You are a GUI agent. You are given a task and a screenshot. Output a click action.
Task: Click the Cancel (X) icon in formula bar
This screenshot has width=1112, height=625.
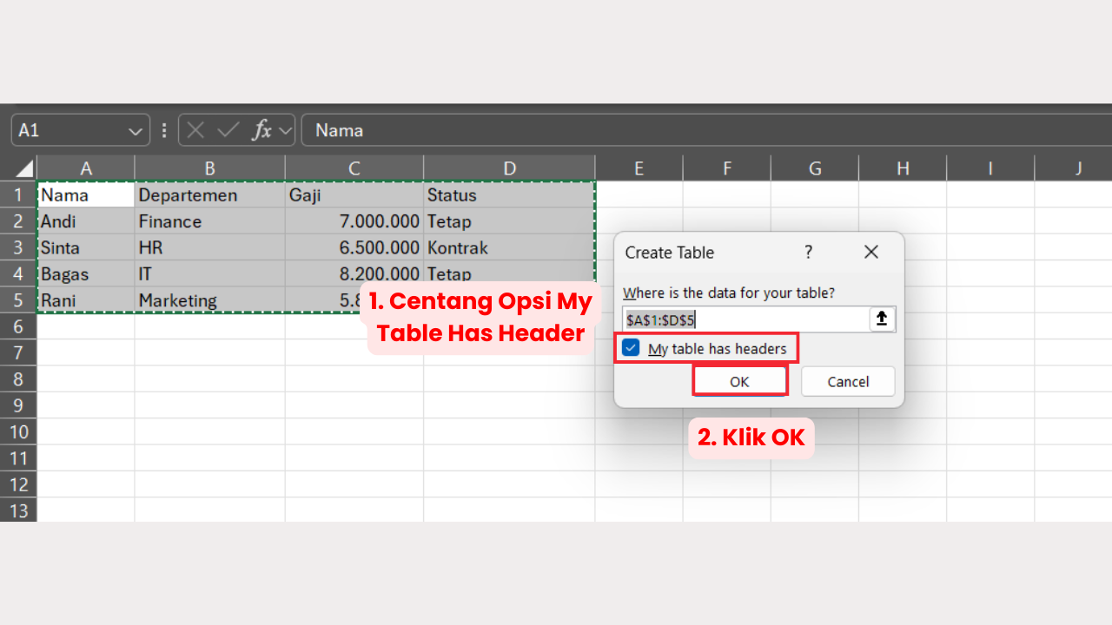(196, 129)
